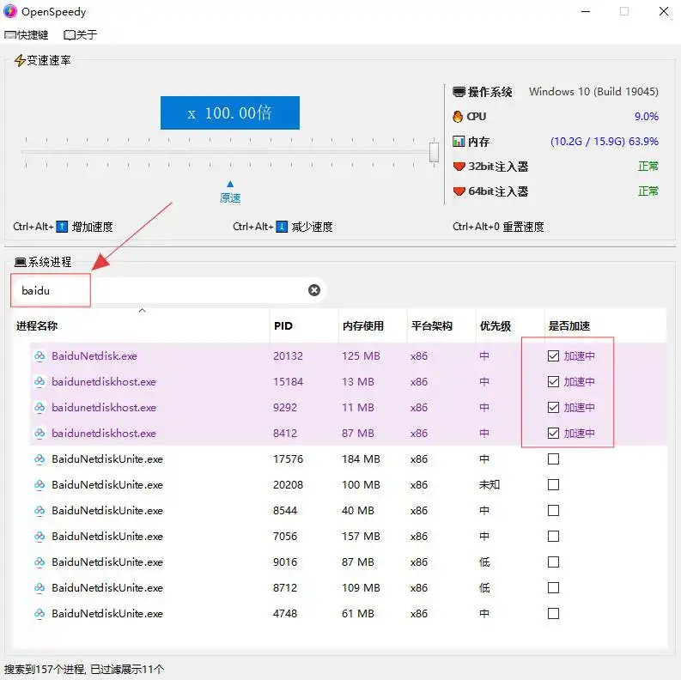The image size is (681, 680).
Task: Click the flame CPU icon
Action: coord(458,117)
